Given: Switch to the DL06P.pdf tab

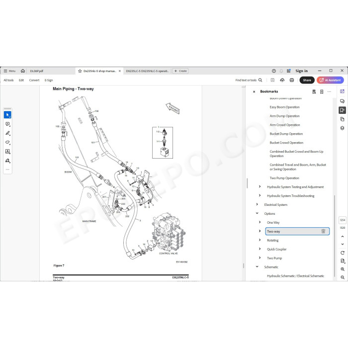Looking at the screenshot, I should pos(37,71).
